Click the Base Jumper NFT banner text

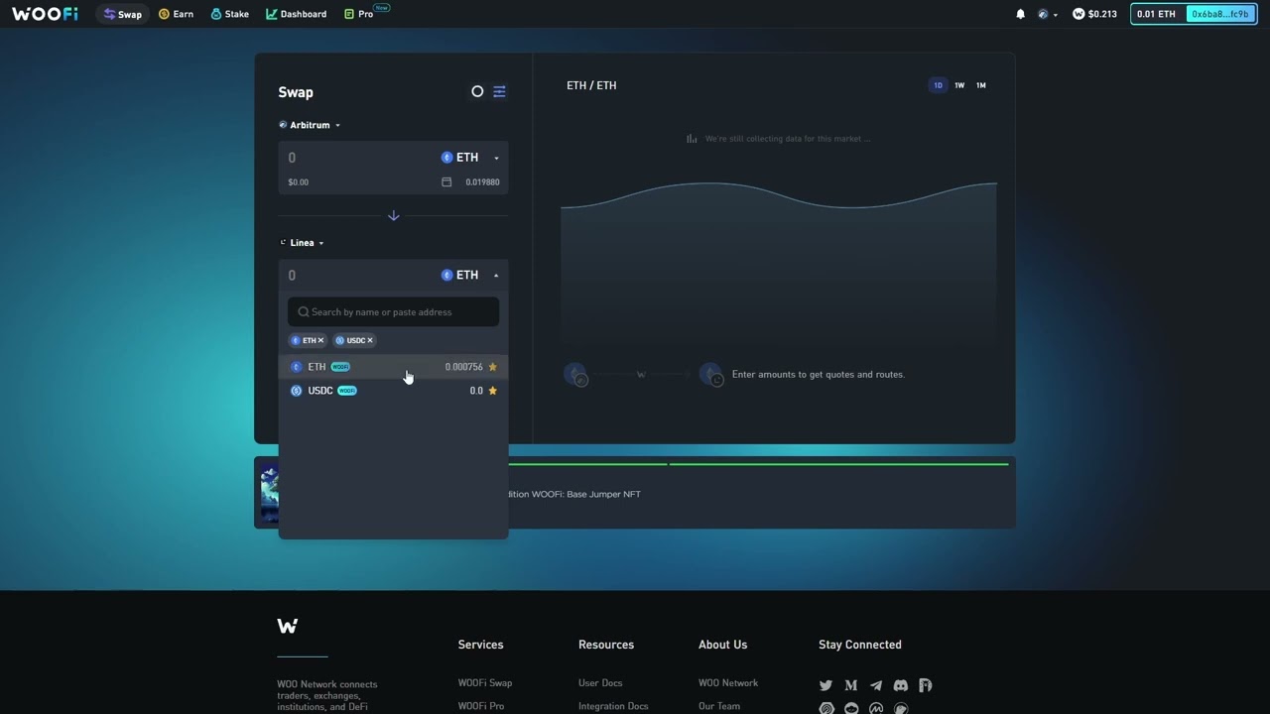pyautogui.click(x=574, y=494)
